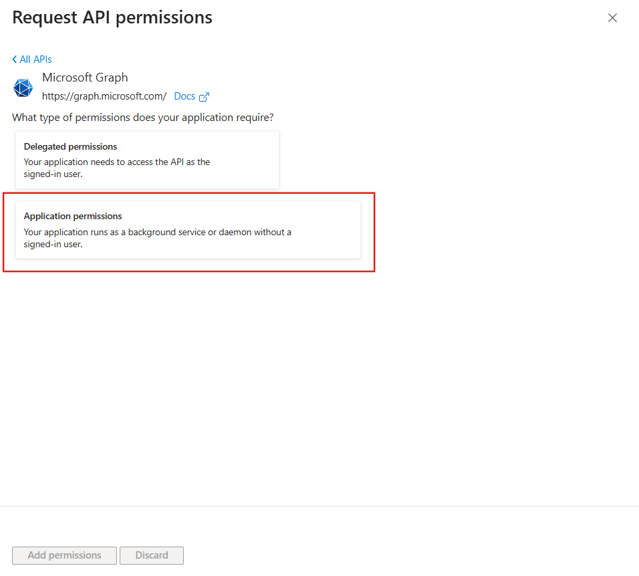This screenshot has width=639, height=576.
Task: Click the Microsoft Graph logo icon
Action: point(23,88)
